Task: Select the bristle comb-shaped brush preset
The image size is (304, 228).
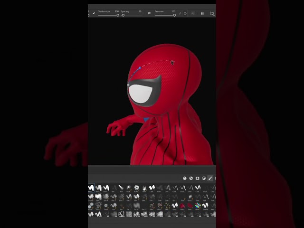Action: (x=144, y=188)
